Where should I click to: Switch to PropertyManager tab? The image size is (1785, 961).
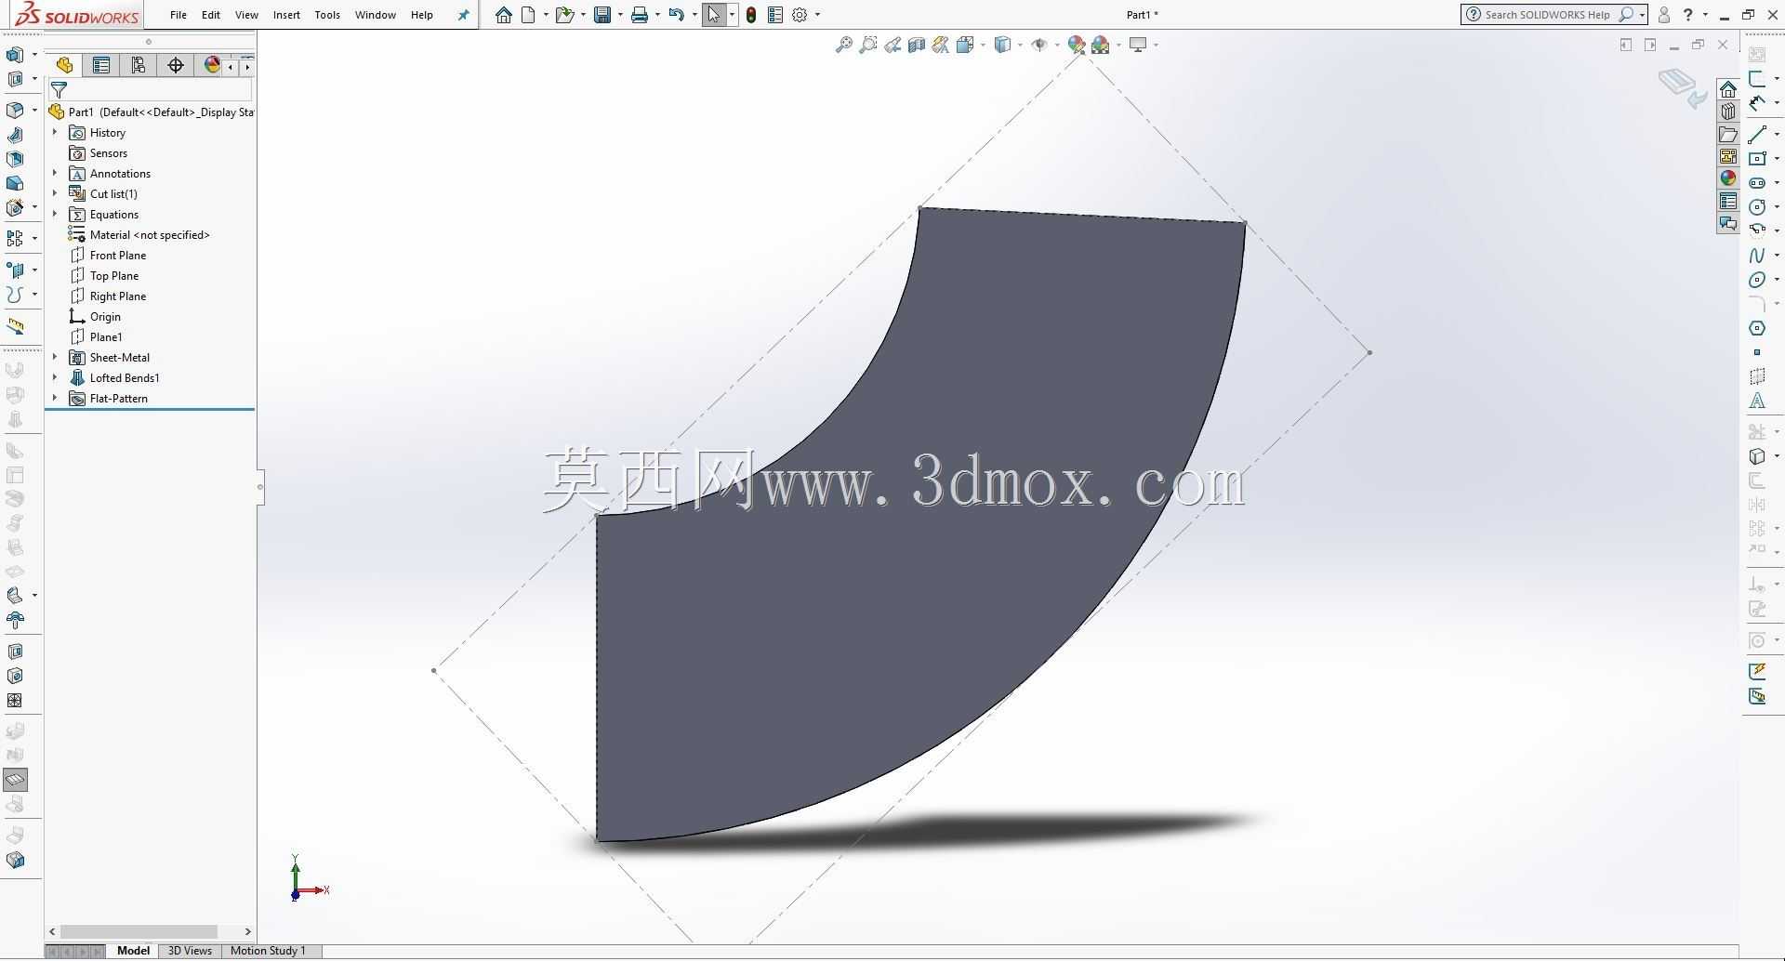(101, 65)
